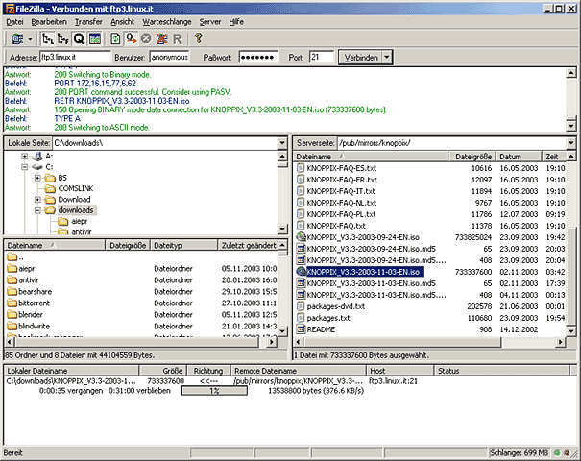581x461 pixels.
Task: Click the parent directory '..' folder icon
Action: coord(12,256)
